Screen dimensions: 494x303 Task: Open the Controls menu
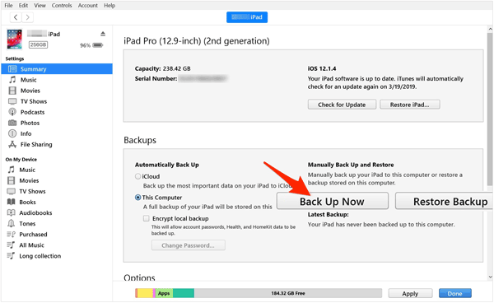(62, 6)
